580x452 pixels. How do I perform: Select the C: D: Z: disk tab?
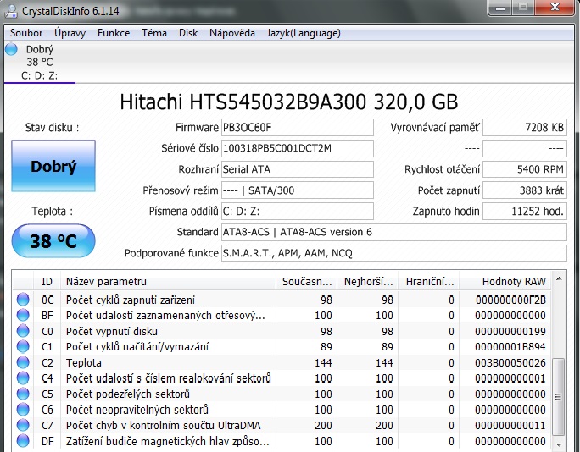pyautogui.click(x=38, y=74)
